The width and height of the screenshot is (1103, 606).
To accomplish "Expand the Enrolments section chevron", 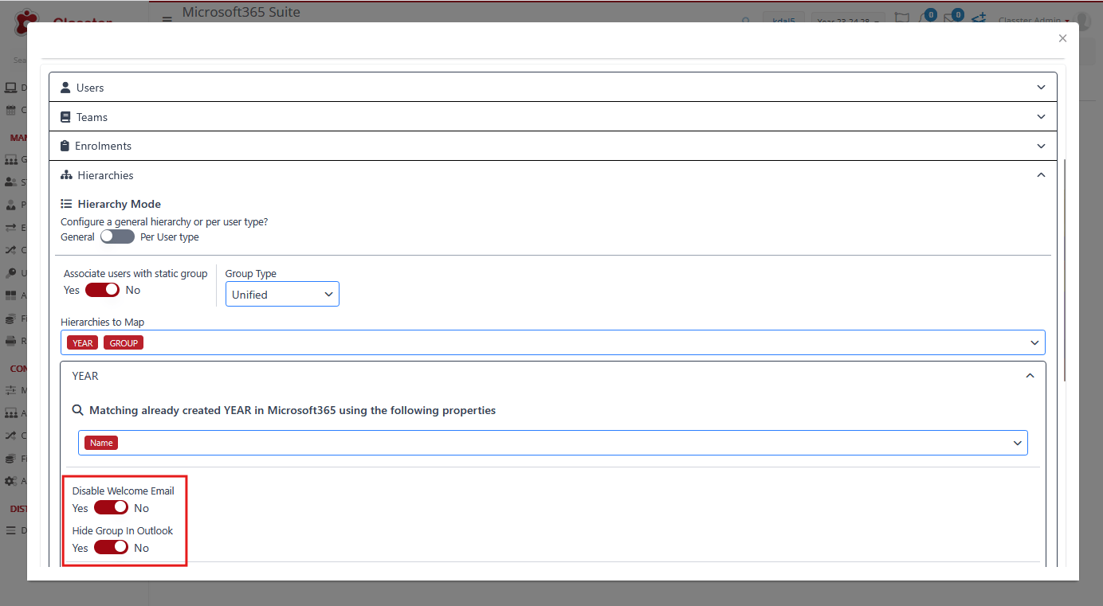I will pyautogui.click(x=1041, y=146).
